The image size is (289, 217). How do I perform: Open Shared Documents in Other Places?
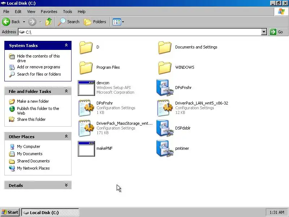[x=33, y=161]
